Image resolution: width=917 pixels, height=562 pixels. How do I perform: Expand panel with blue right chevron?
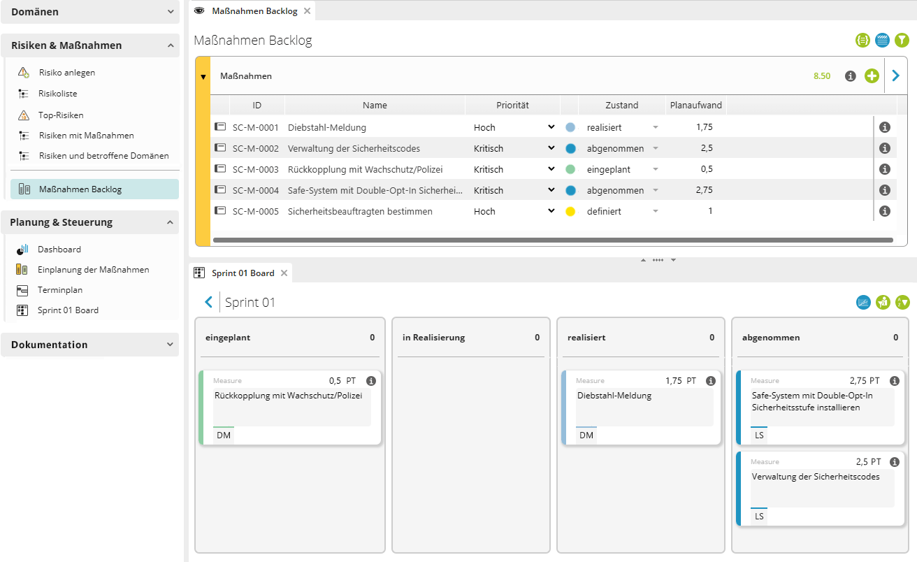896,75
